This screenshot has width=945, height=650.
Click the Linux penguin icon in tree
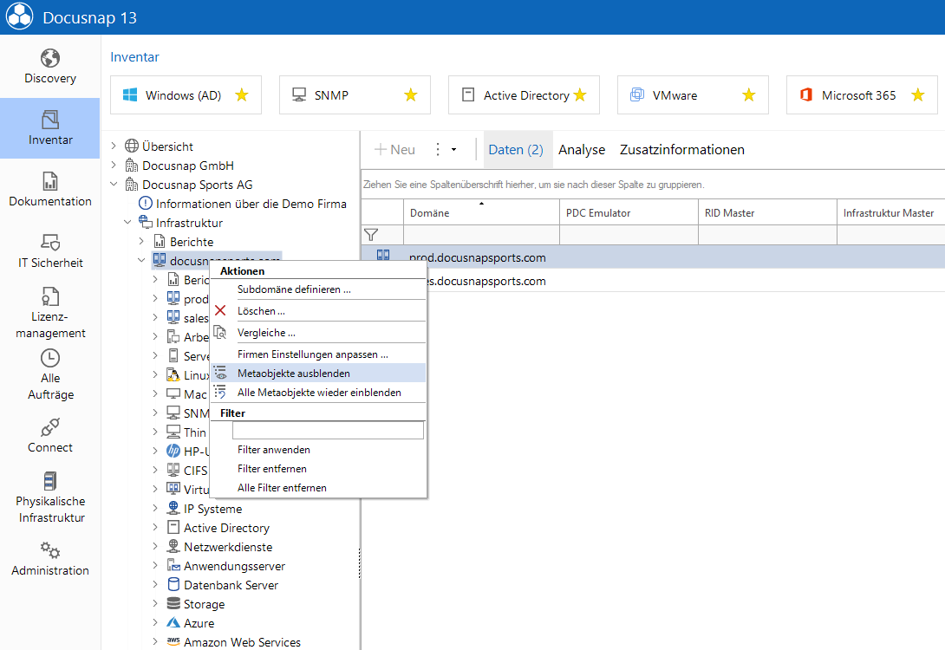click(x=173, y=374)
